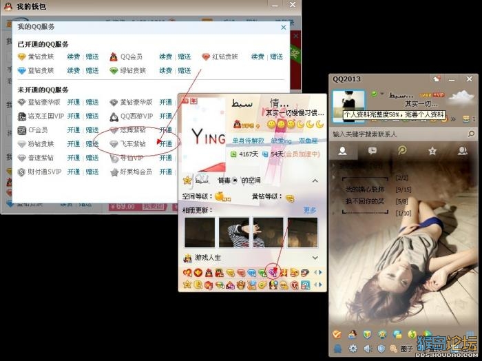482x361 pixels.
Task: Open the striped-shirt album photo thumbnail
Action: click(x=233, y=232)
